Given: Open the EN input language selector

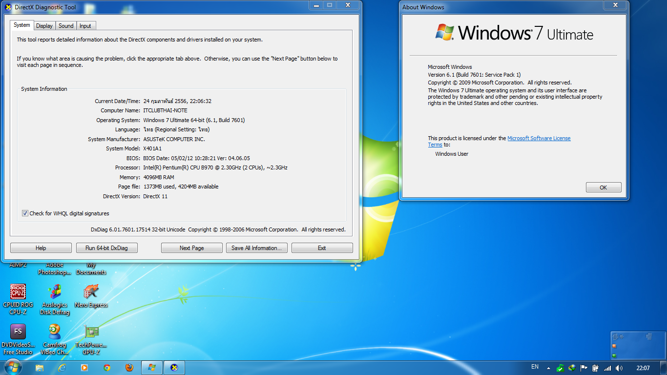Looking at the screenshot, I should (535, 367).
